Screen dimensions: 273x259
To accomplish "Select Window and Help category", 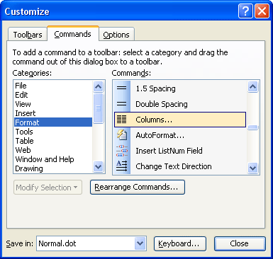I will [53, 159].
